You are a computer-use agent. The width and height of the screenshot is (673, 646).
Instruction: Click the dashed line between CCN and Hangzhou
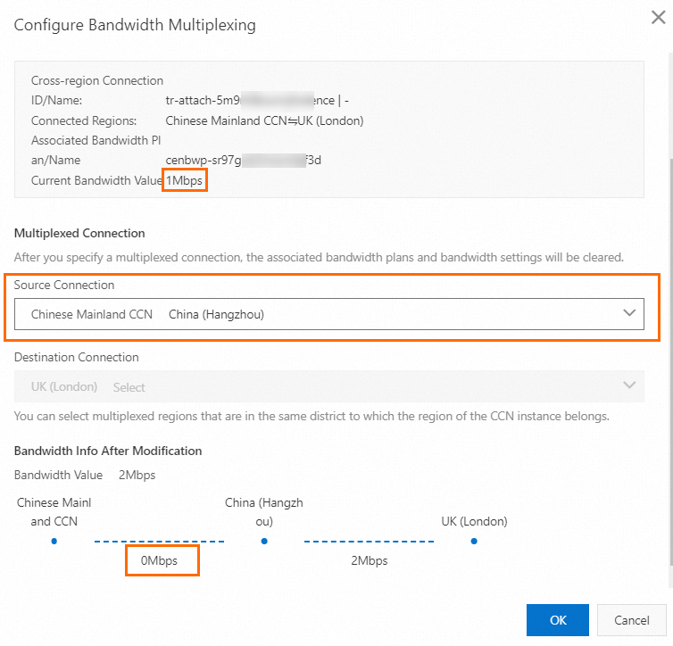point(159,541)
